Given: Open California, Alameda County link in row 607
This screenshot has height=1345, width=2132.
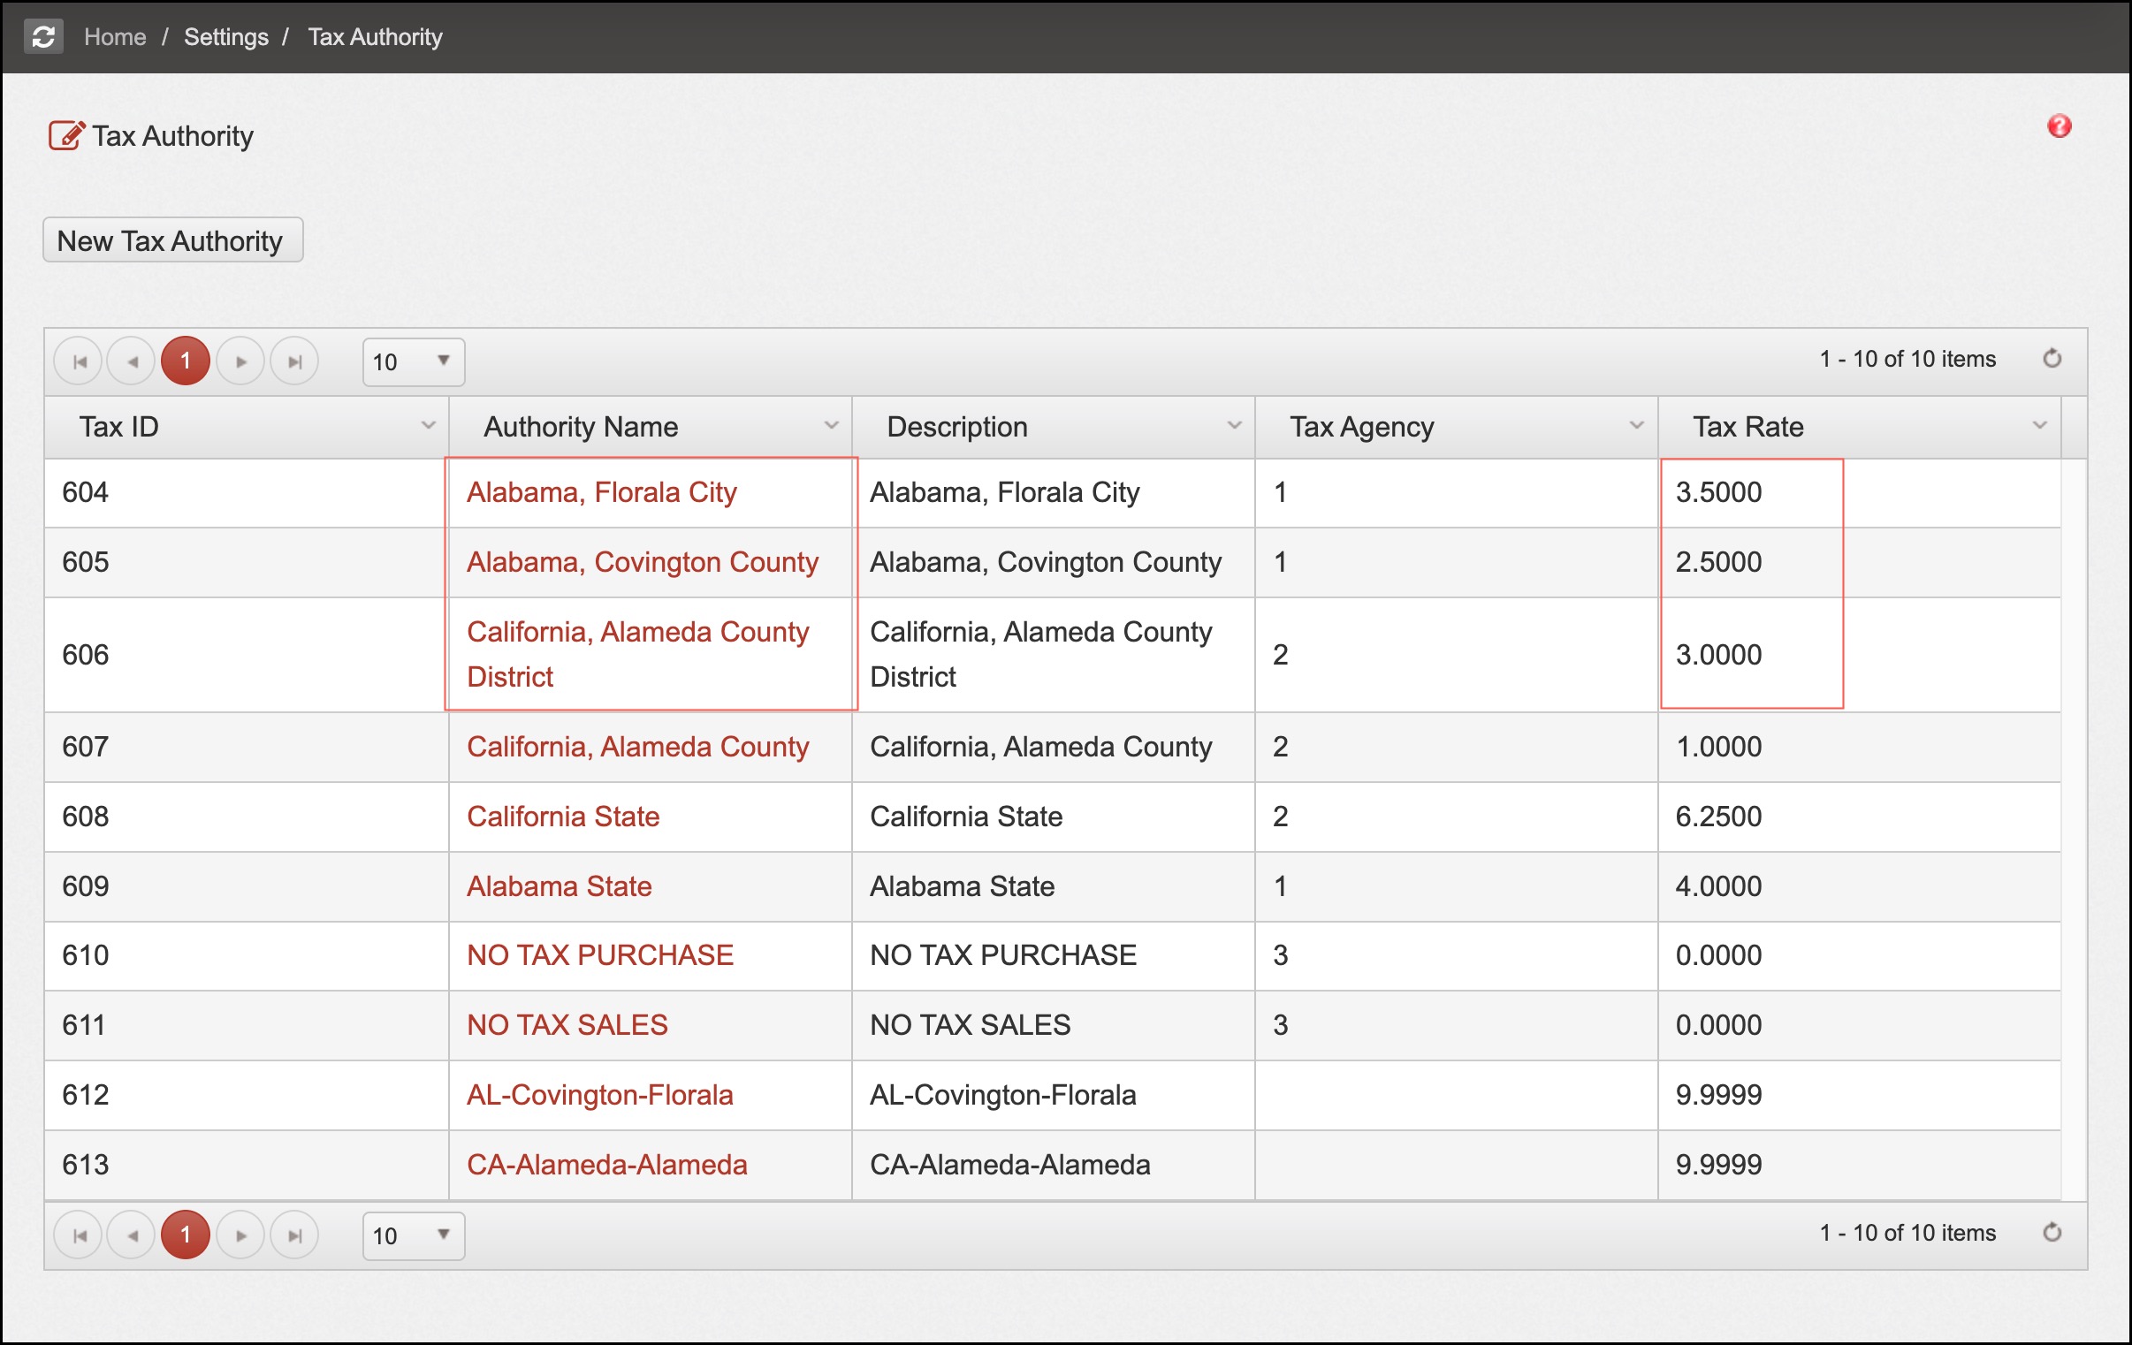Looking at the screenshot, I should (x=637, y=747).
